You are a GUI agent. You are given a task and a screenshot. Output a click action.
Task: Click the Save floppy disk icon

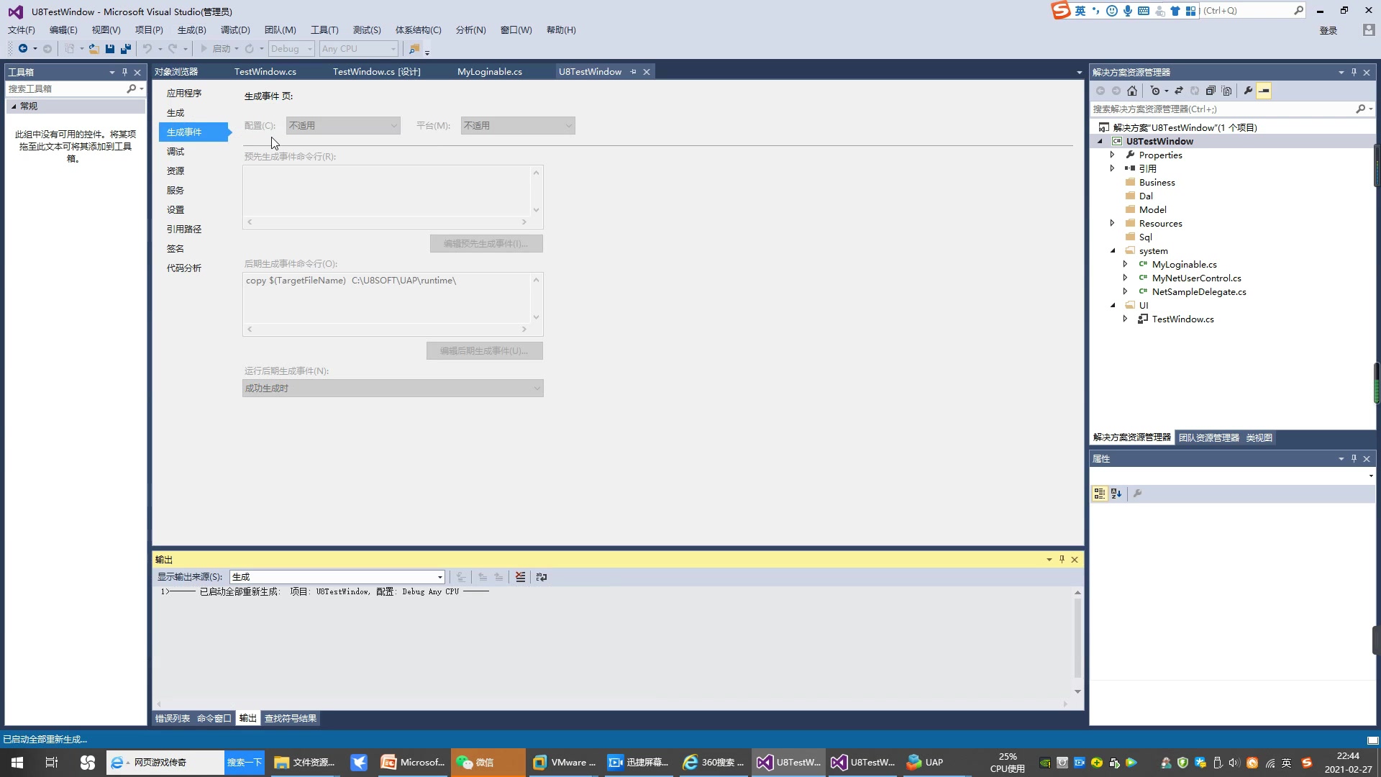coord(109,48)
